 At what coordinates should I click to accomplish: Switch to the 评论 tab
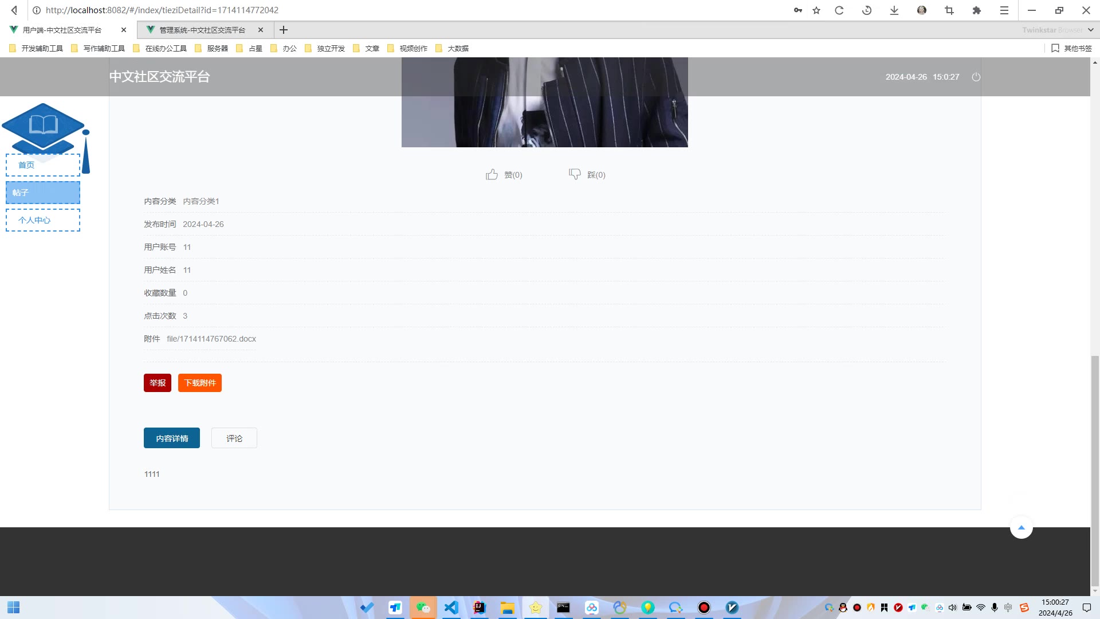(x=234, y=438)
